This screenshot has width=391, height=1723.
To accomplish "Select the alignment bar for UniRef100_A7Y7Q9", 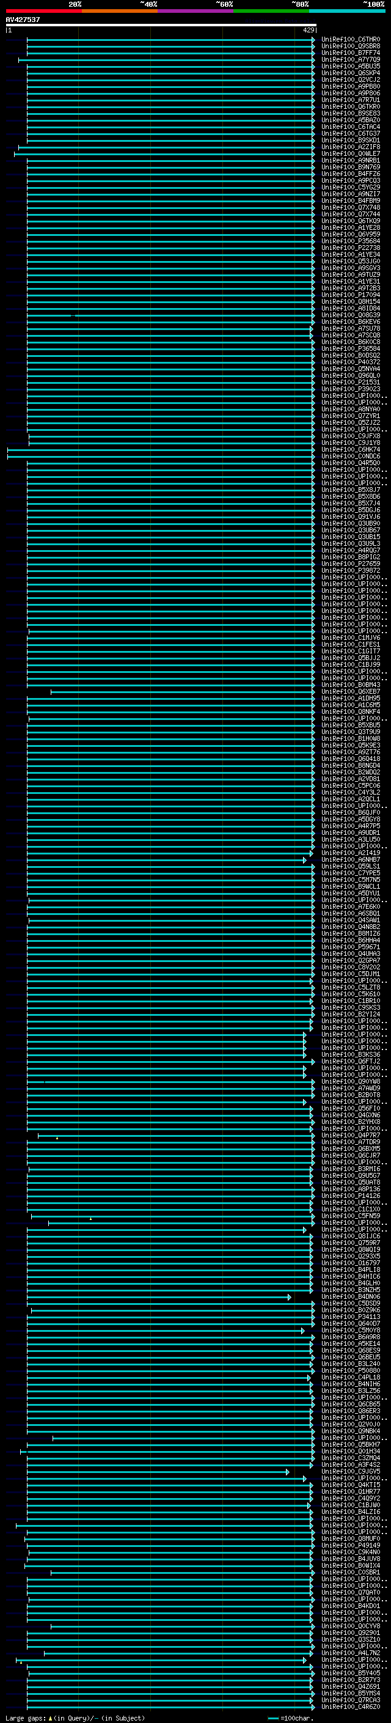I will click(x=166, y=59).
